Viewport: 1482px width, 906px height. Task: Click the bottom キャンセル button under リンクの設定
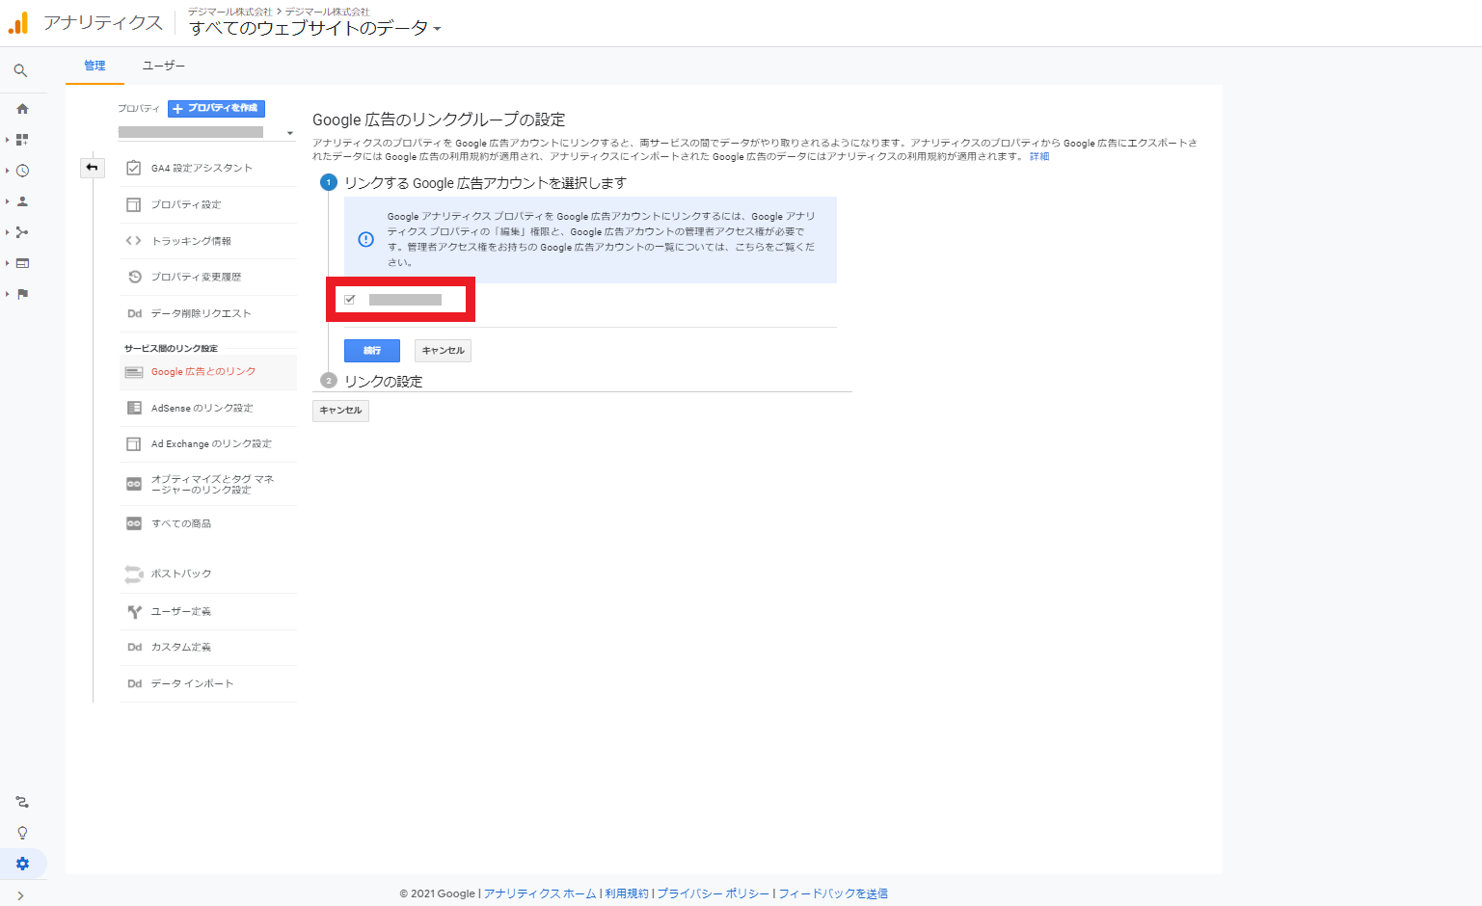point(340,411)
